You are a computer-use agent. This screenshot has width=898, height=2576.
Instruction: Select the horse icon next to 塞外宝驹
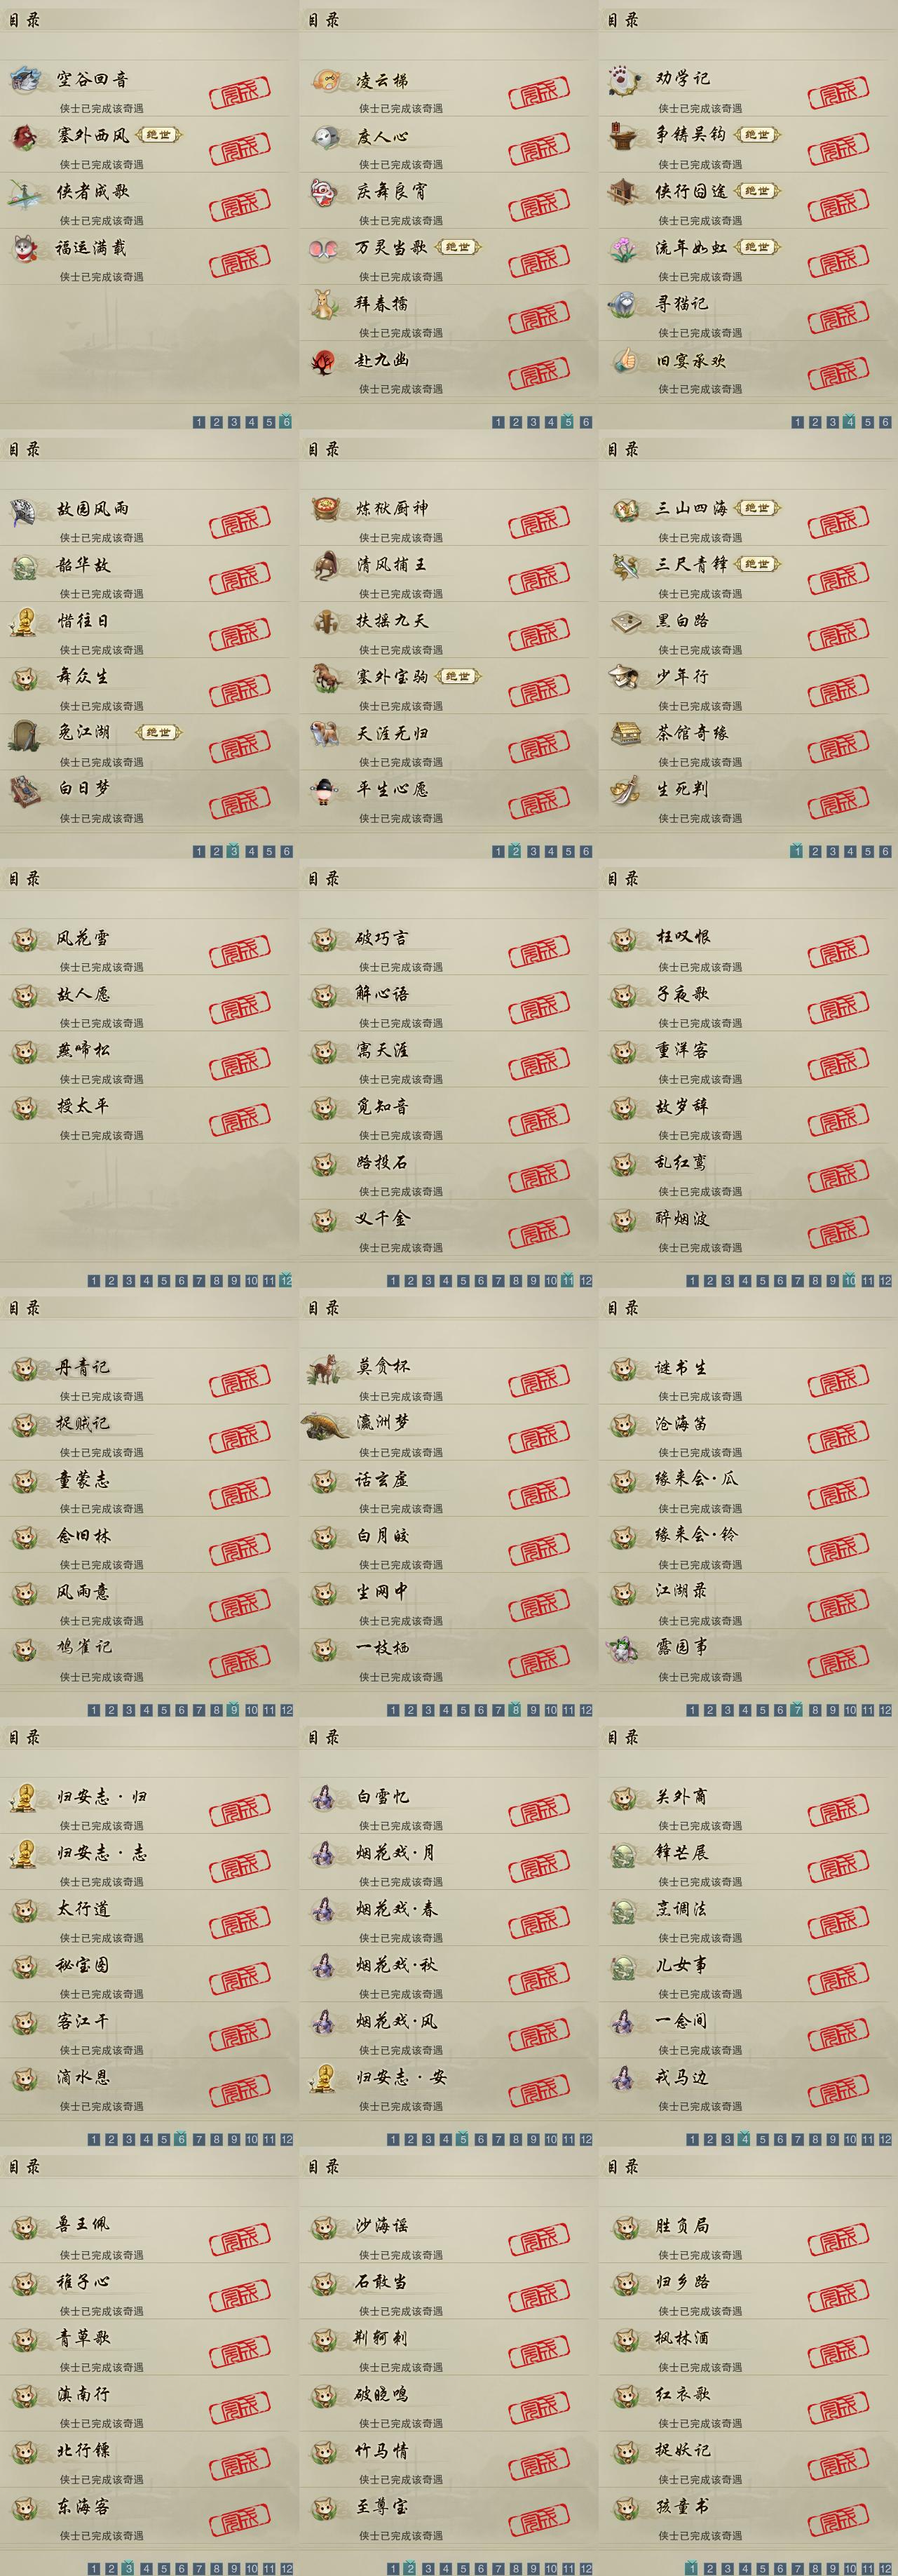coord(325,677)
